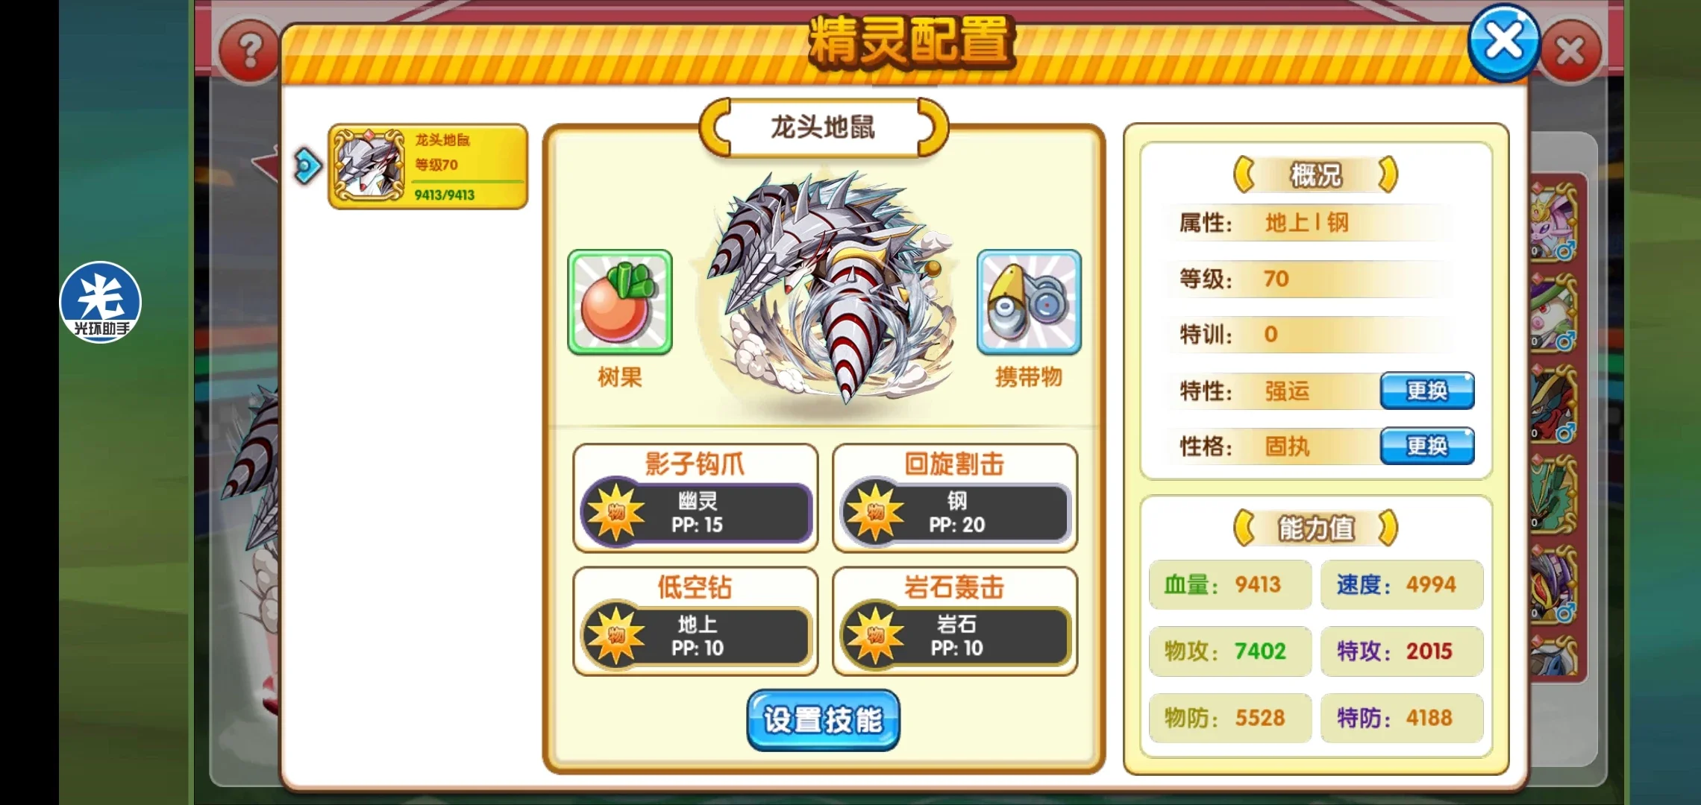Select the 影子钩爪 ghost skill slot
This screenshot has height=805, width=1701.
(695, 498)
